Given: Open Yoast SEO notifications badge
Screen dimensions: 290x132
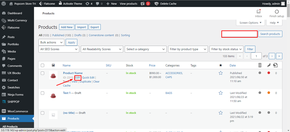Looking at the screenshot, I should click(145, 3).
